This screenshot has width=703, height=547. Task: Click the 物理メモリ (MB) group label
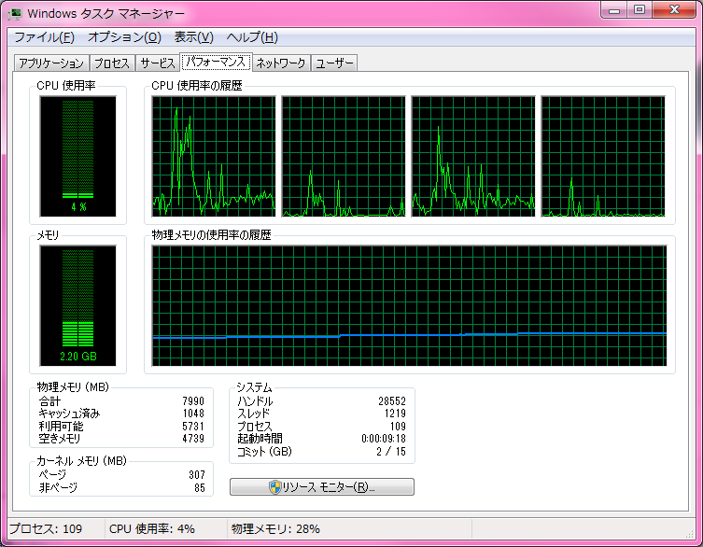click(73, 387)
